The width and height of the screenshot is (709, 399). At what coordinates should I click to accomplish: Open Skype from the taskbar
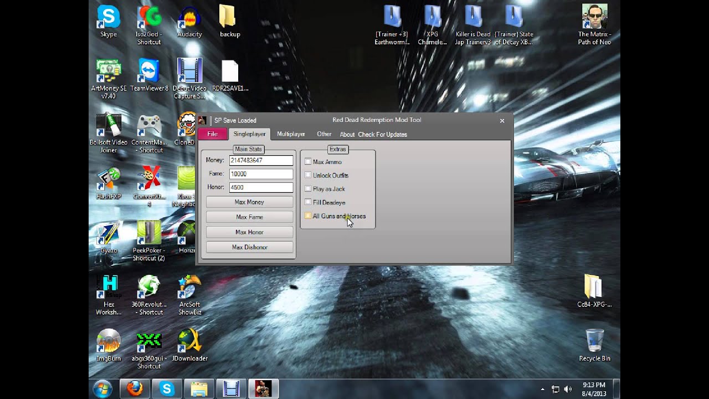click(167, 388)
